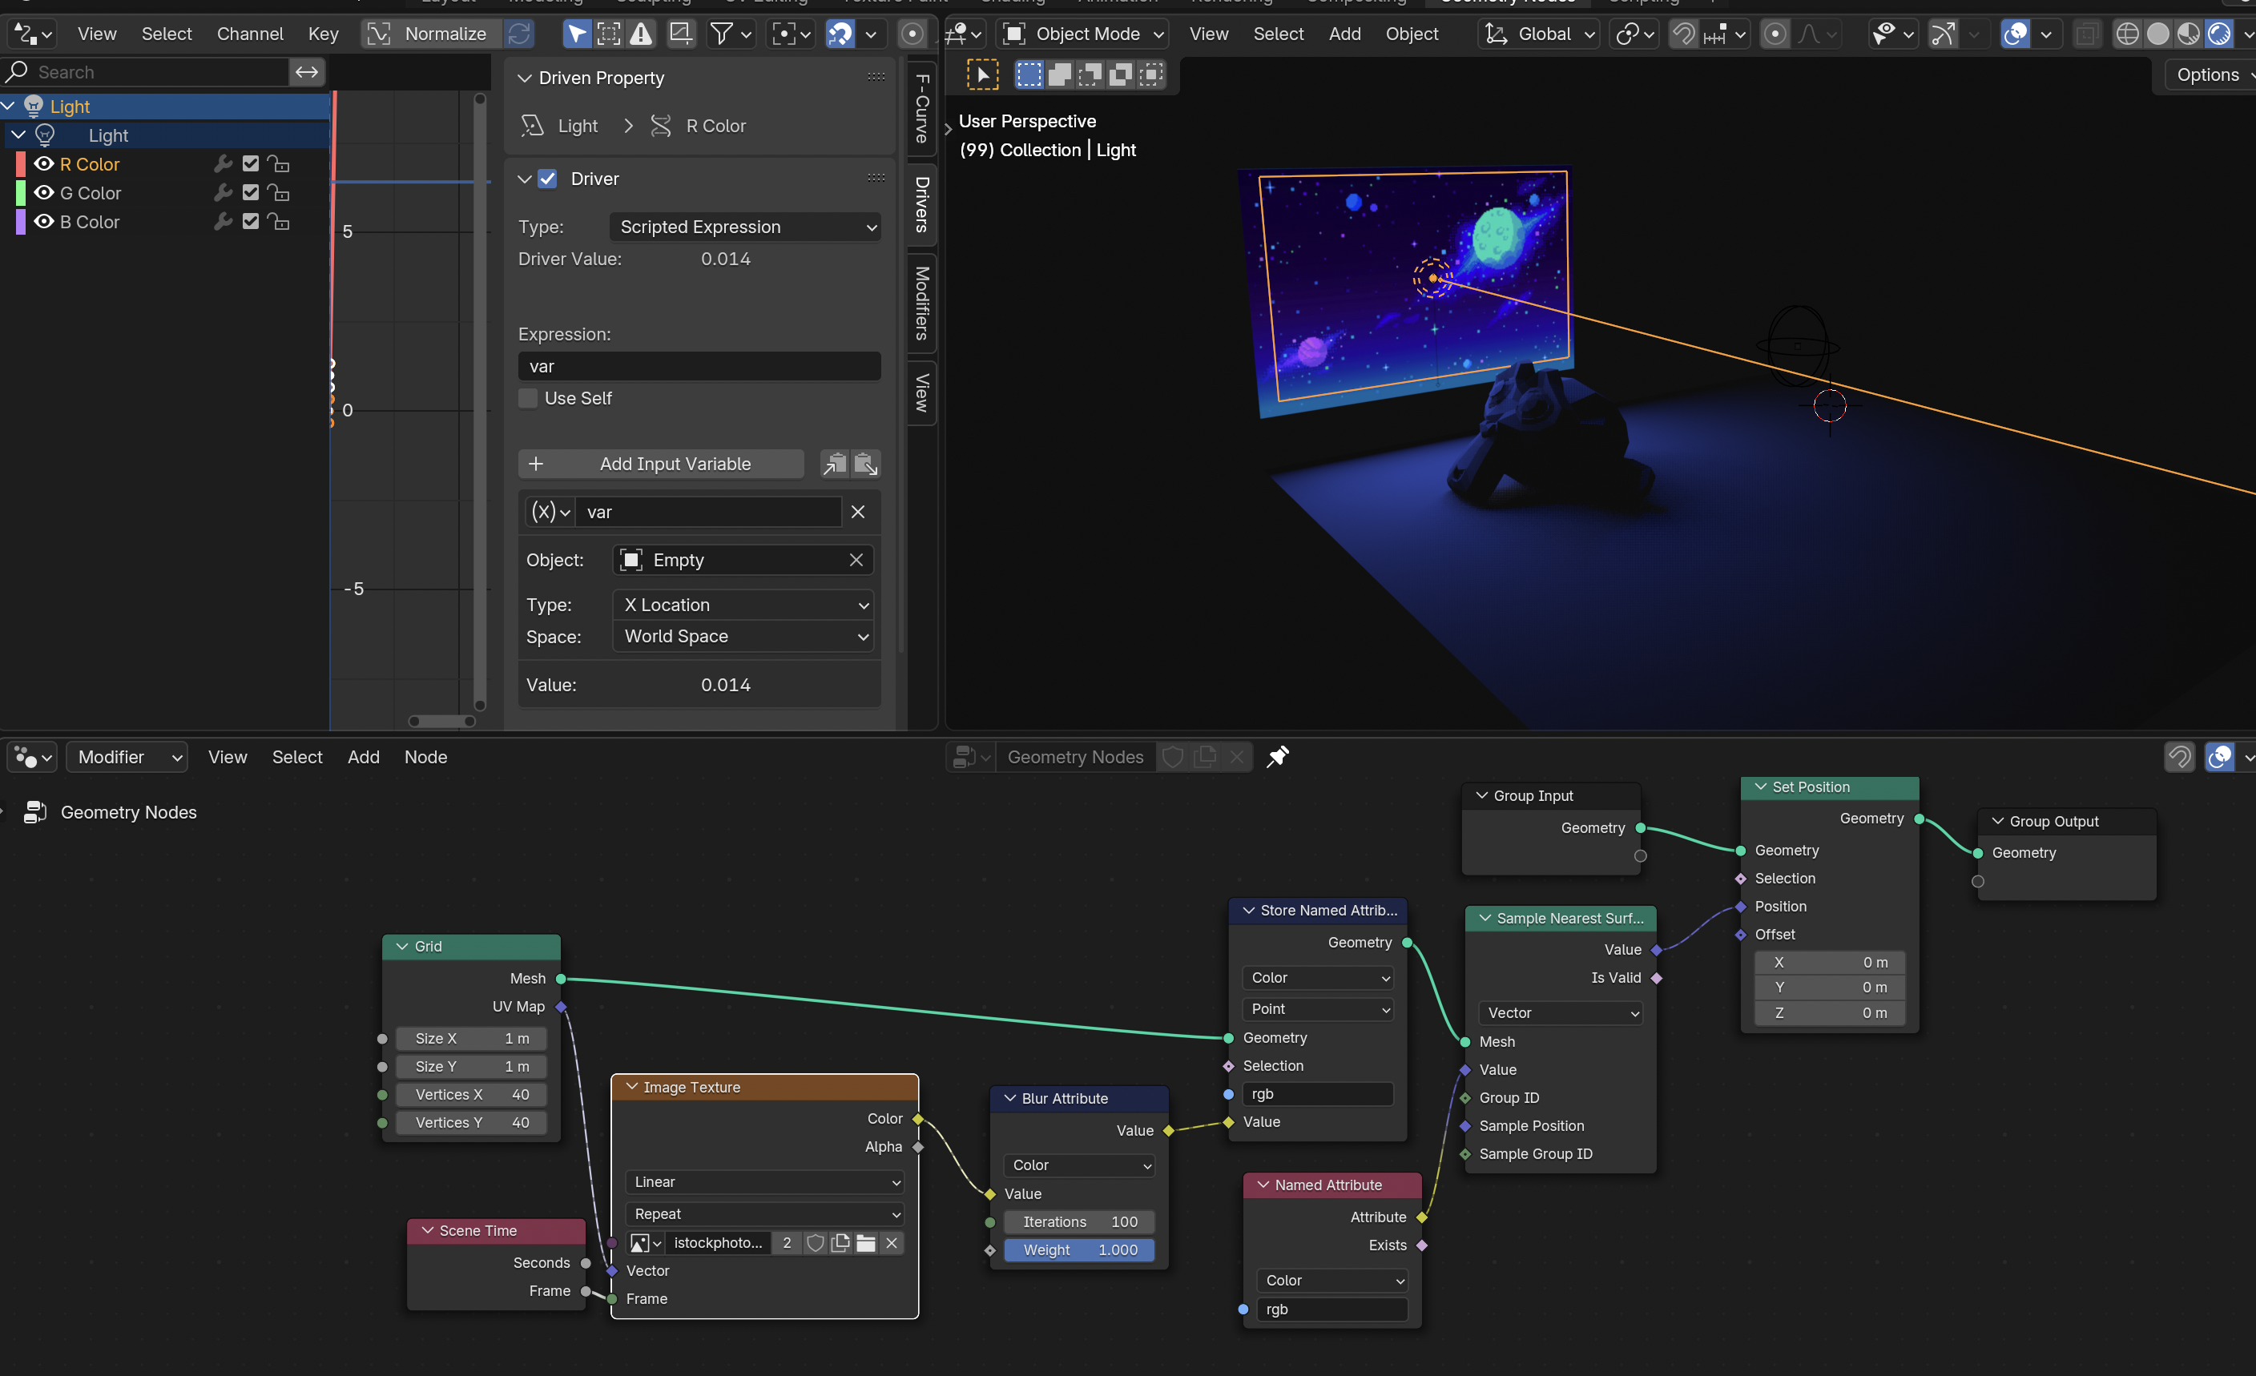
Task: Open the Key menu
Action: point(323,34)
